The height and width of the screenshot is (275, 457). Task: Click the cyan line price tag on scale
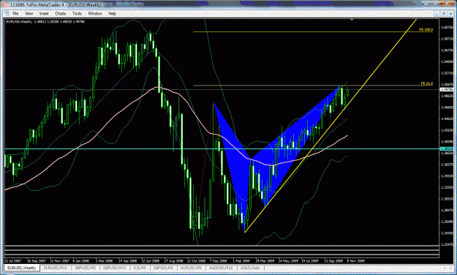point(447,148)
